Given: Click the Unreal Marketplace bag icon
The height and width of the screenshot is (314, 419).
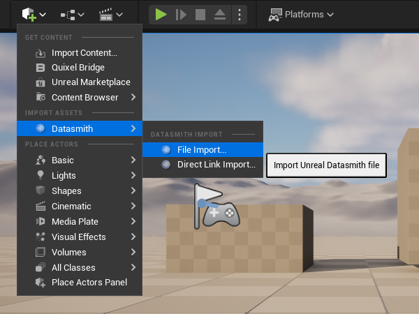Looking at the screenshot, I should point(41,82).
